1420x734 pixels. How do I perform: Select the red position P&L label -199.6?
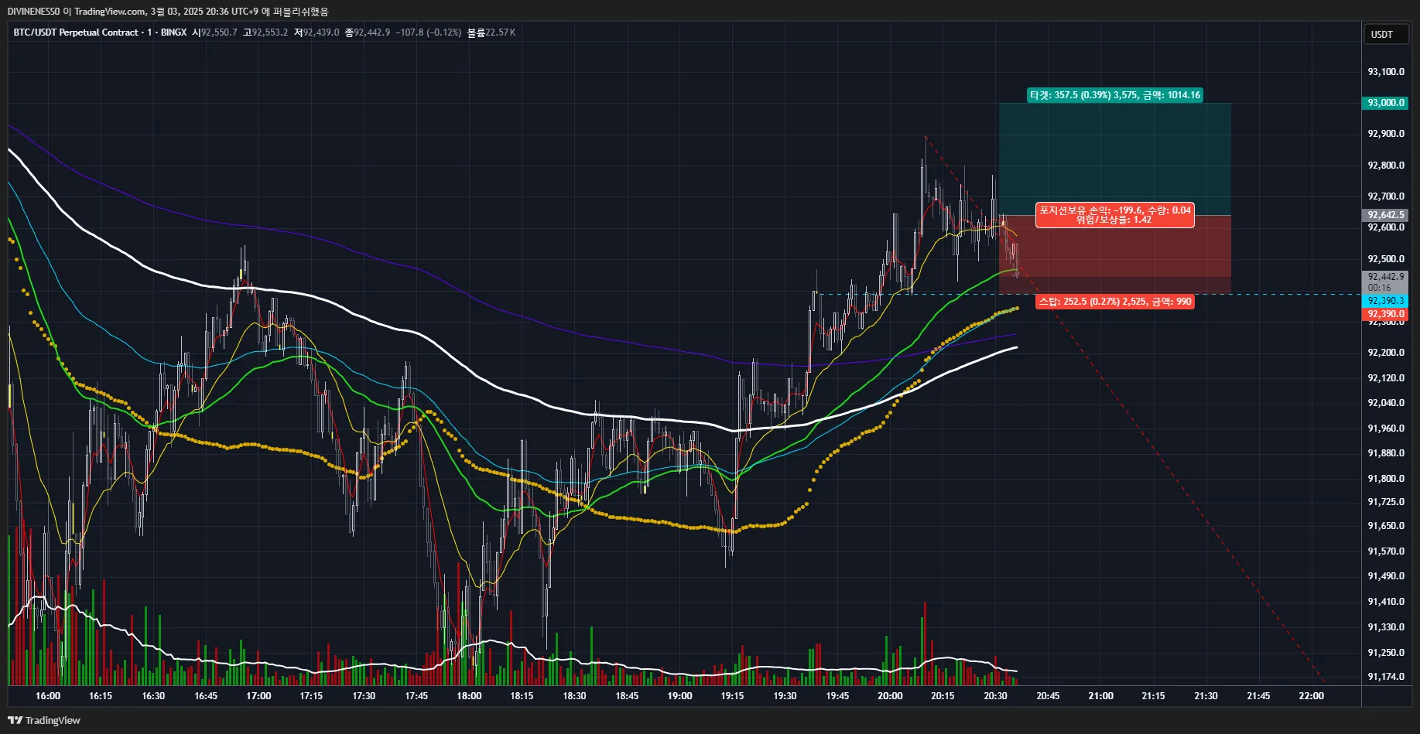click(1115, 215)
